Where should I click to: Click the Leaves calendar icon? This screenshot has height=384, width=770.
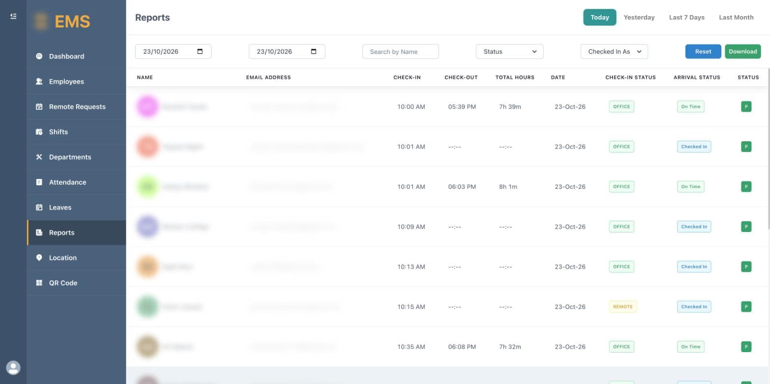[x=39, y=207]
